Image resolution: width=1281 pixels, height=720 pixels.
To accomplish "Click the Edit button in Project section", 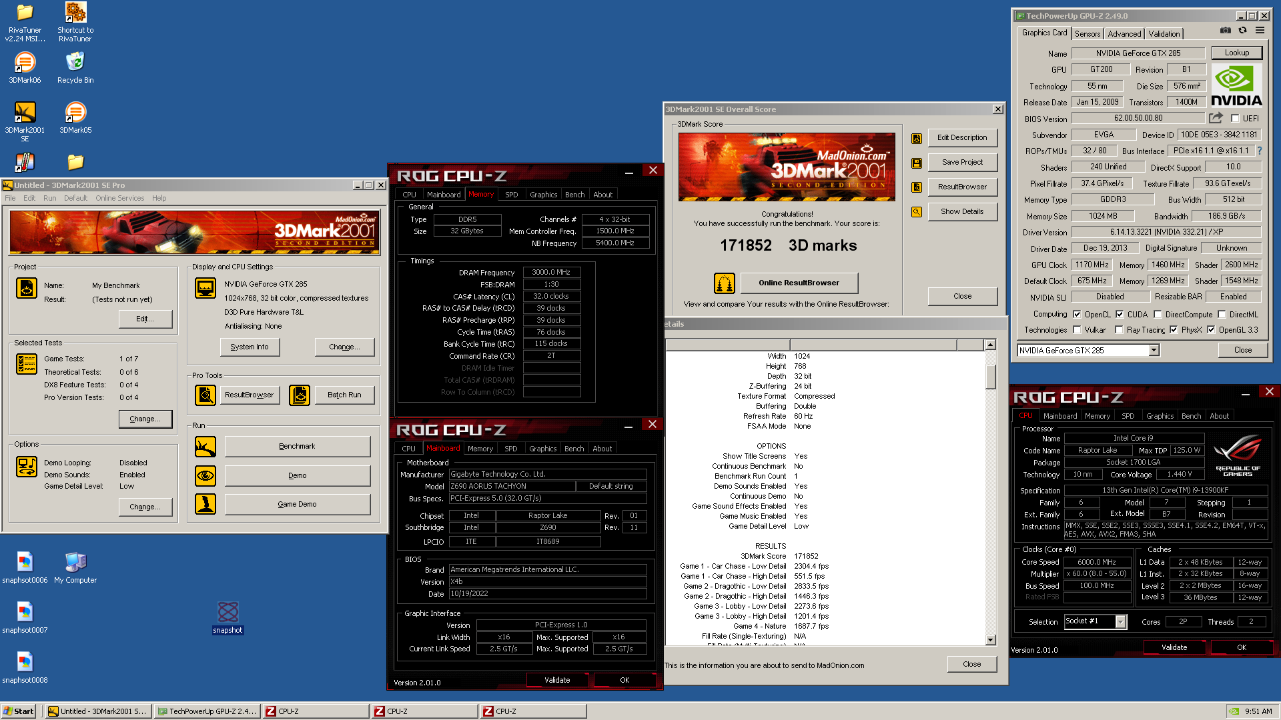I will click(145, 319).
